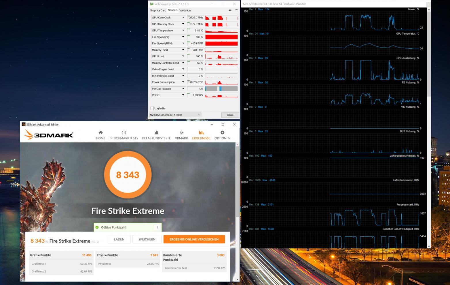
Task: Click 3DMark scrollbar down arrow
Action: point(238,279)
